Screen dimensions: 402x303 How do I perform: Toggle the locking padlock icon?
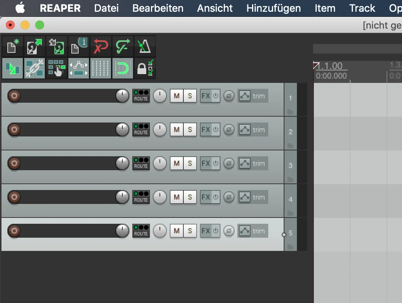[145, 68]
